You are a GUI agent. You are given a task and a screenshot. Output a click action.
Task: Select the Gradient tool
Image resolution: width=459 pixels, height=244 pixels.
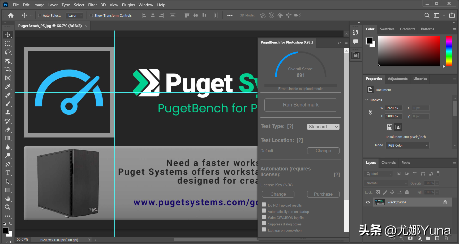8,138
